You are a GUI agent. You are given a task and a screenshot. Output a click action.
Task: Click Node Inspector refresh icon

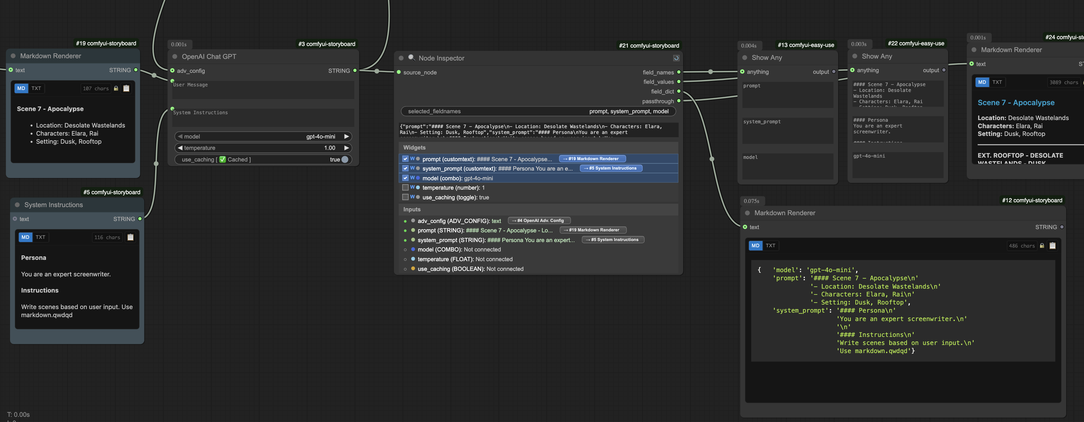pos(676,58)
